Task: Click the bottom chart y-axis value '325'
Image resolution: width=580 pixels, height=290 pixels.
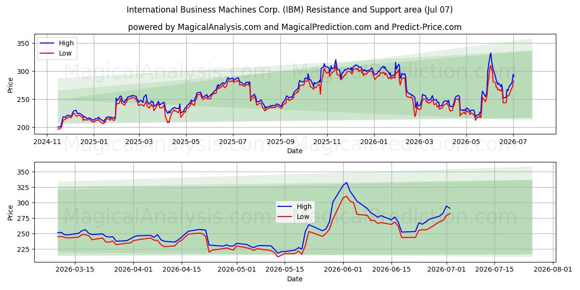Action: (24, 188)
